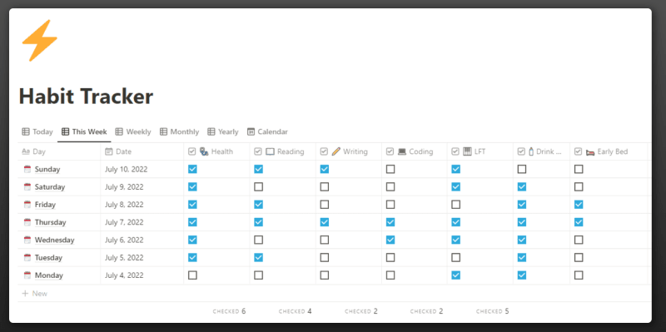Open the Health column header menu

point(216,151)
